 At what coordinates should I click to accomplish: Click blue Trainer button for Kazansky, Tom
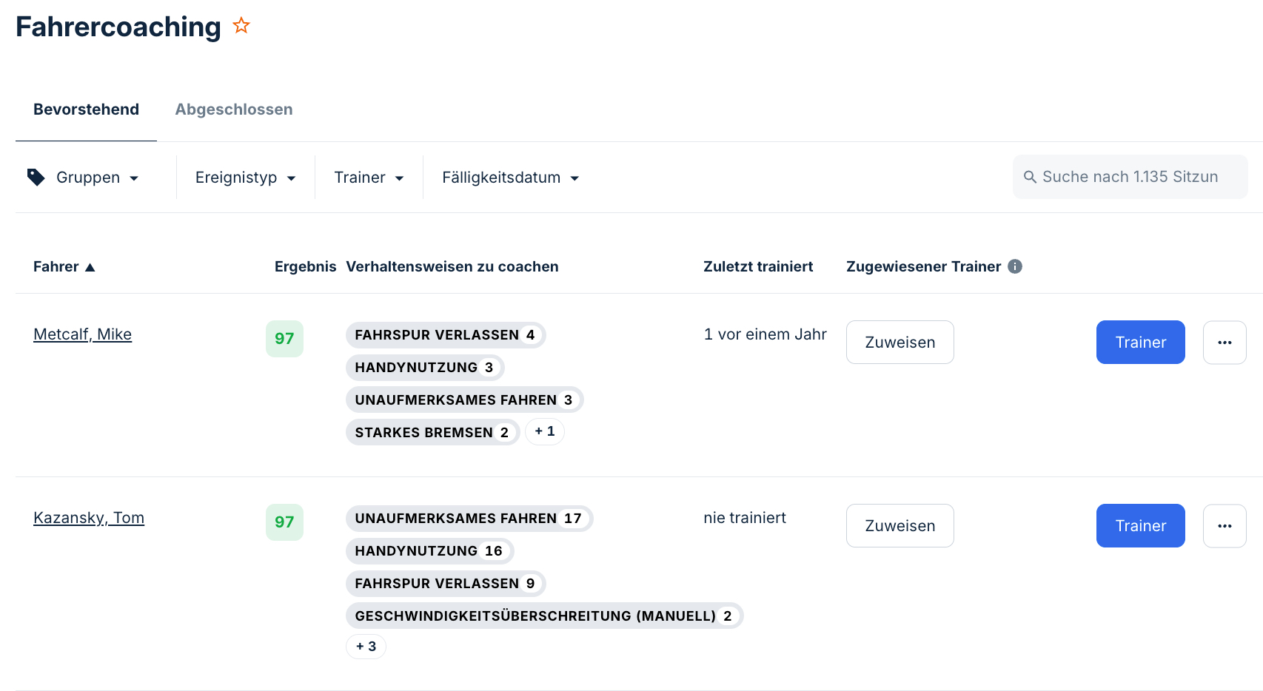(1141, 526)
